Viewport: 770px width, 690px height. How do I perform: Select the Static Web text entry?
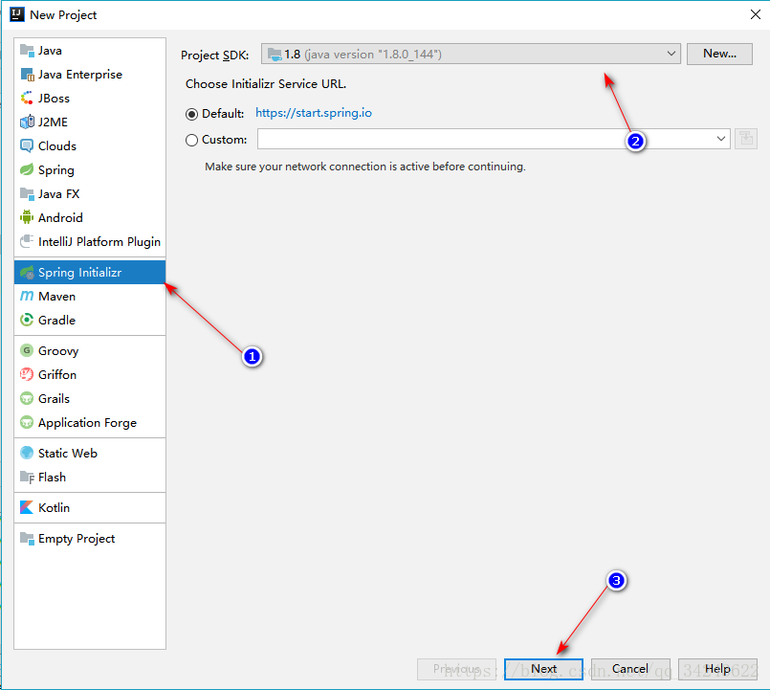(x=68, y=453)
